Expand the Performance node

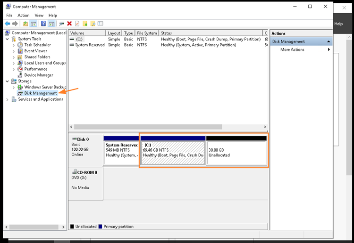click(x=14, y=69)
